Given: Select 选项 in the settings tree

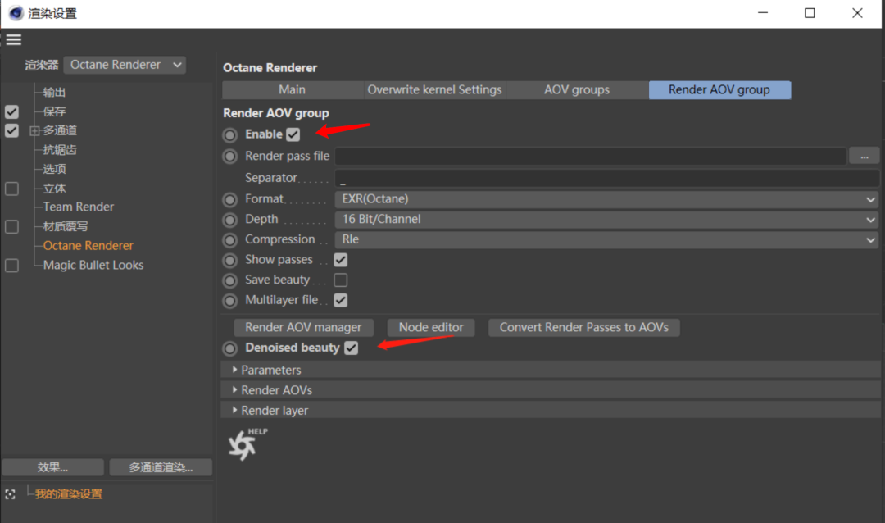Looking at the screenshot, I should point(54,169).
